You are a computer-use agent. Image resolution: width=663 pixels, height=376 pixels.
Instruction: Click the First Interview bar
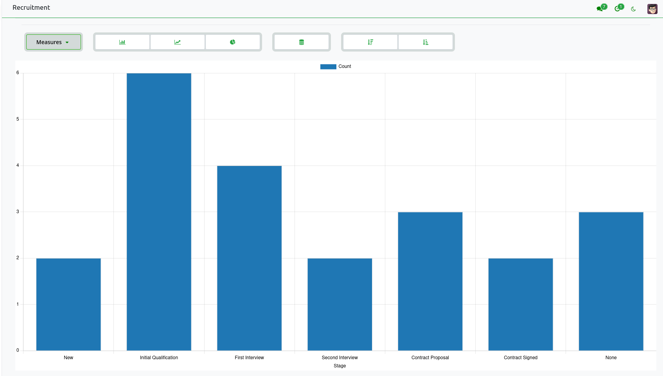point(249,258)
